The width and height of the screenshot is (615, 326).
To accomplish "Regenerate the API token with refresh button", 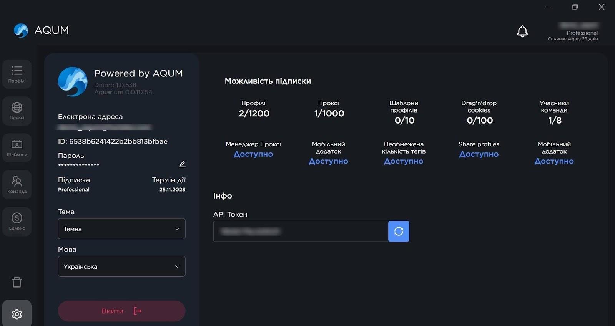I will 399,231.
